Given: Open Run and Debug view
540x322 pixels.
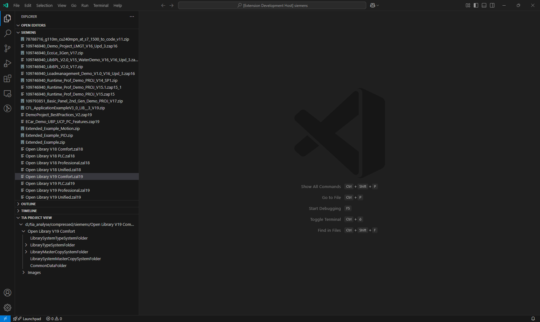Looking at the screenshot, I should pos(7,63).
